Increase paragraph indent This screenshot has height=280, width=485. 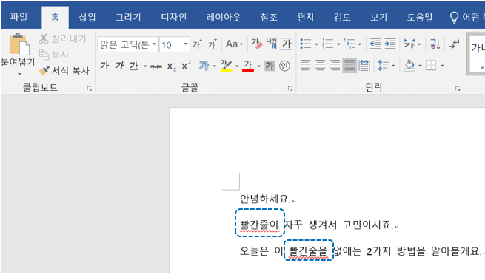tap(390, 44)
